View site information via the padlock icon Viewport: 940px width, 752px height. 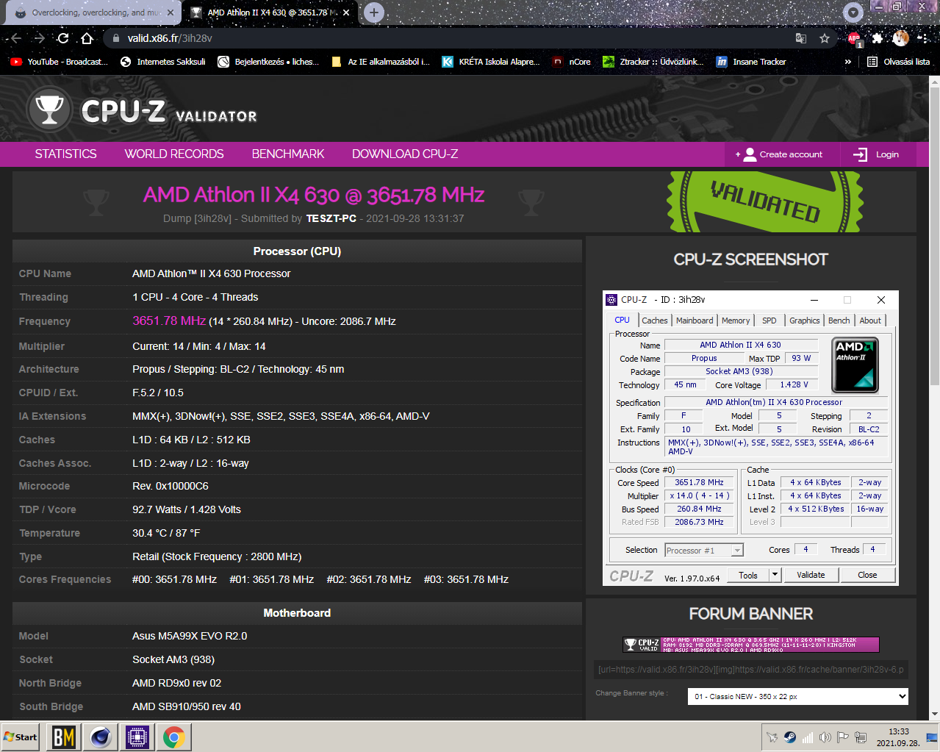116,38
